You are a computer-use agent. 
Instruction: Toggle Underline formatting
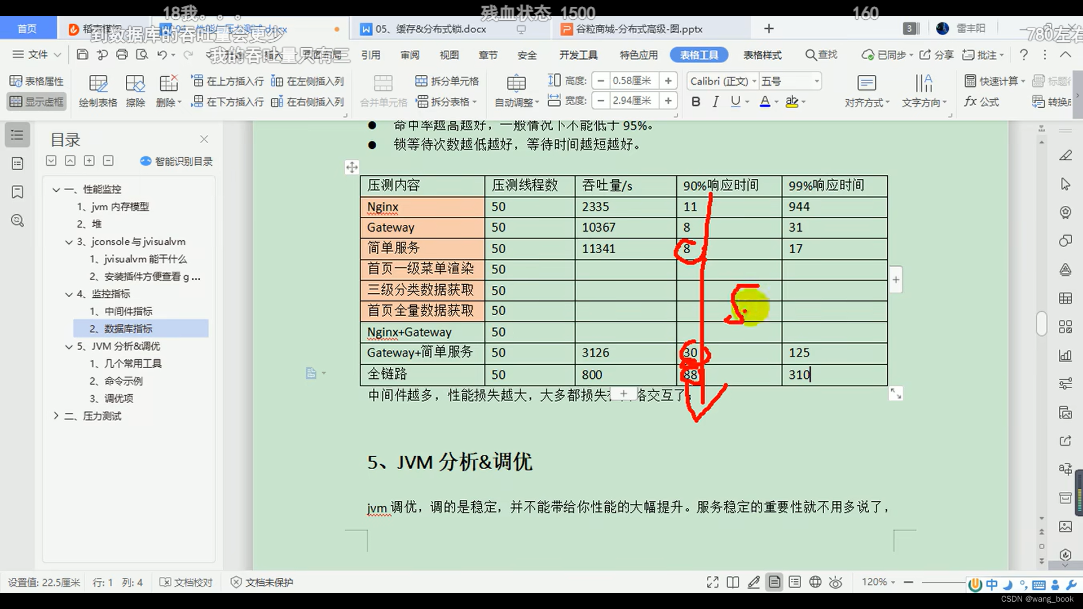click(735, 101)
